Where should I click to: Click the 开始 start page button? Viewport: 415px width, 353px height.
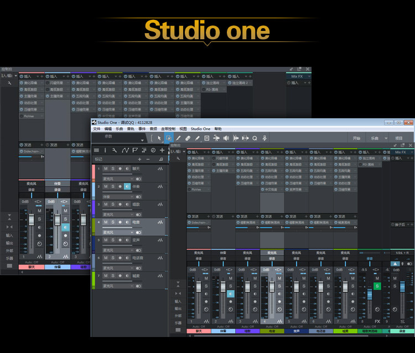(356, 138)
